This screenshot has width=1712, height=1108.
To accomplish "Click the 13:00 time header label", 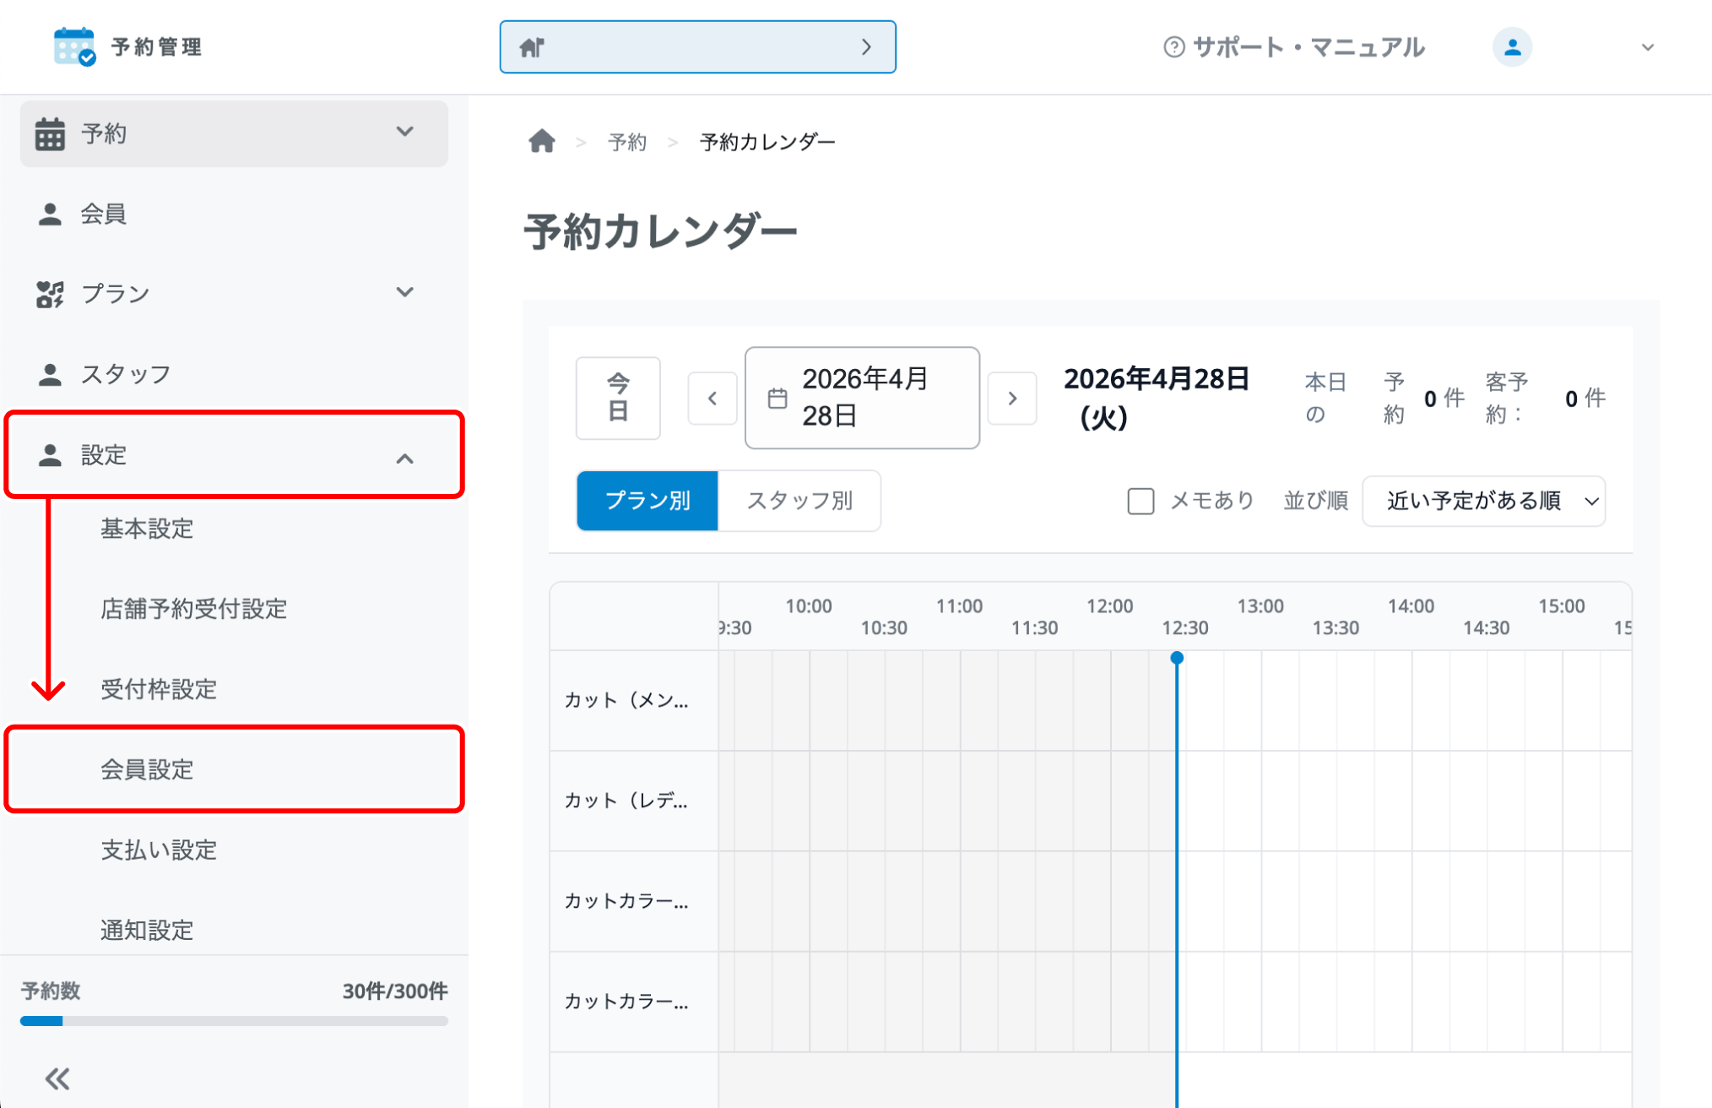I will (1260, 606).
